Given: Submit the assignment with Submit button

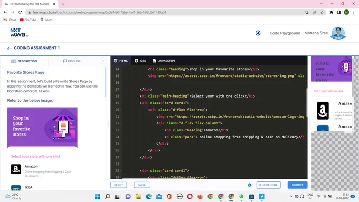Looking at the screenshot, I should [x=297, y=185].
